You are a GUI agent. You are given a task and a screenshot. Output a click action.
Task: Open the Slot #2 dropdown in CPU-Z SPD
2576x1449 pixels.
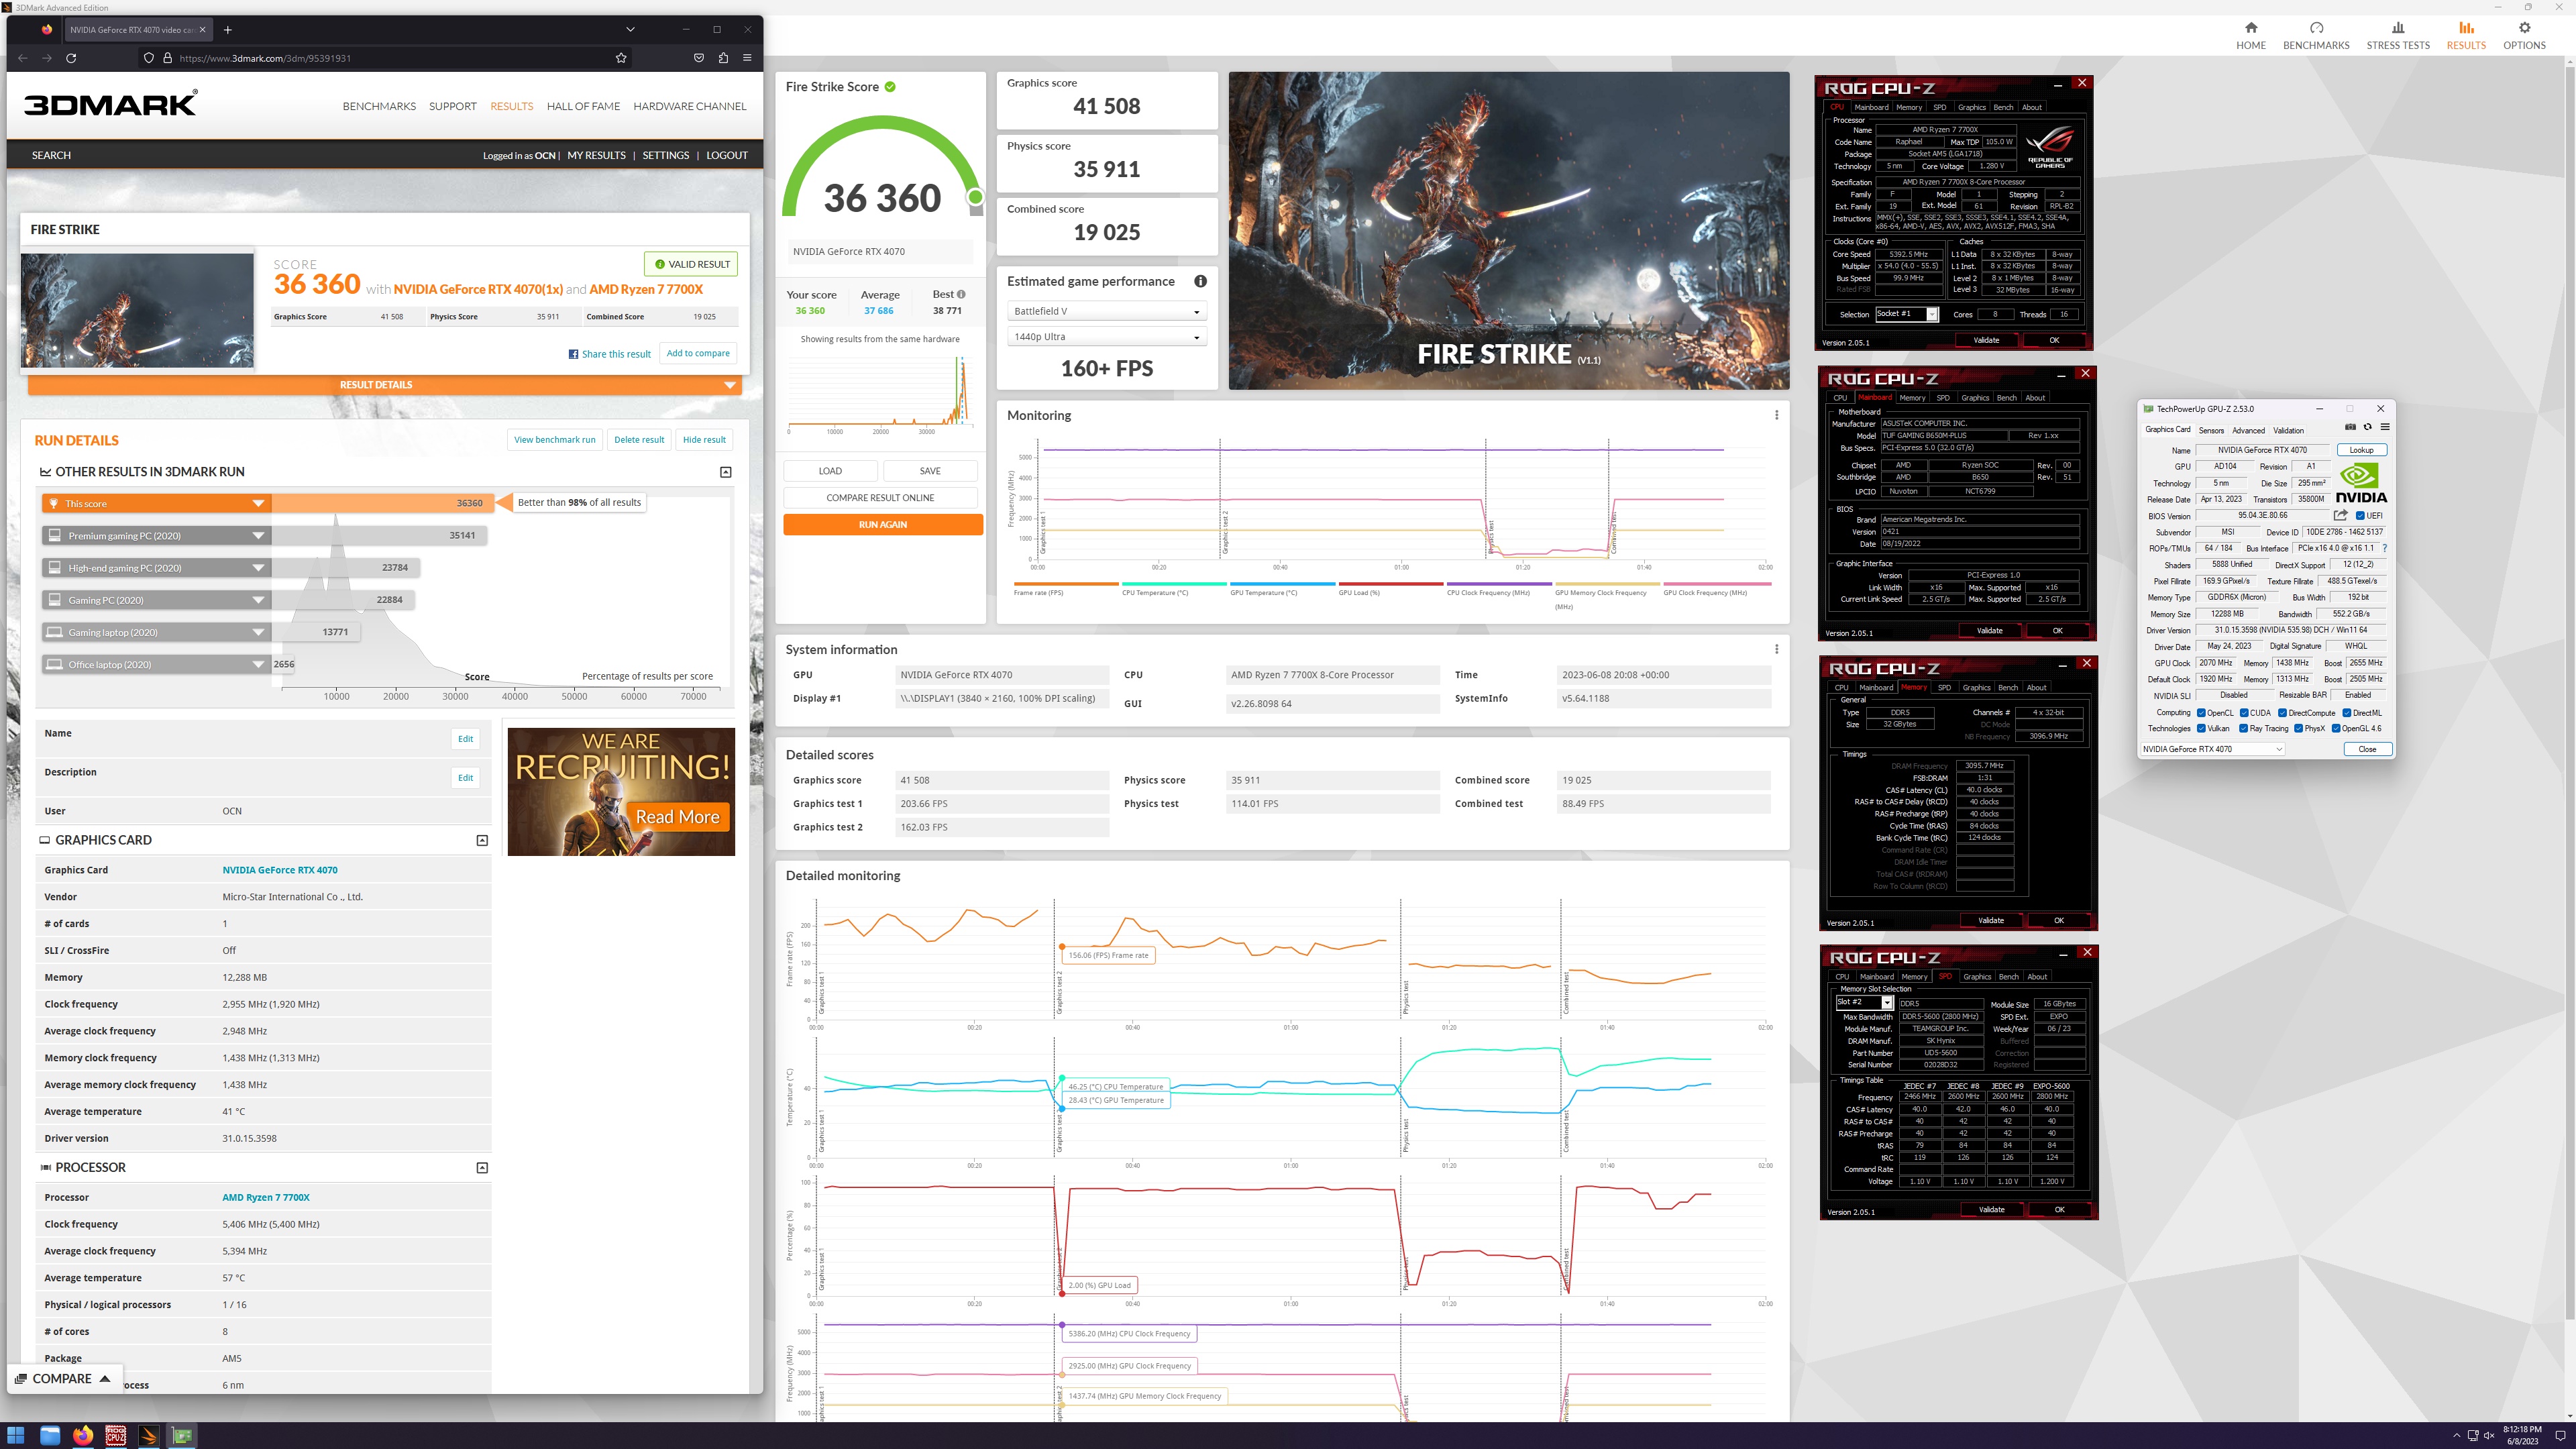click(x=1864, y=1002)
